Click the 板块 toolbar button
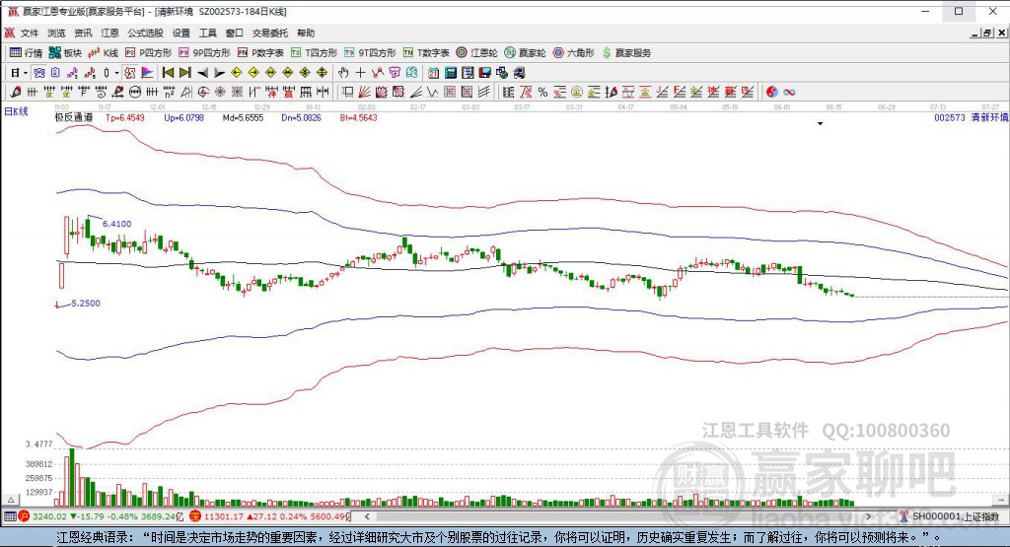Viewport: 1010px width, 547px height. (x=65, y=53)
